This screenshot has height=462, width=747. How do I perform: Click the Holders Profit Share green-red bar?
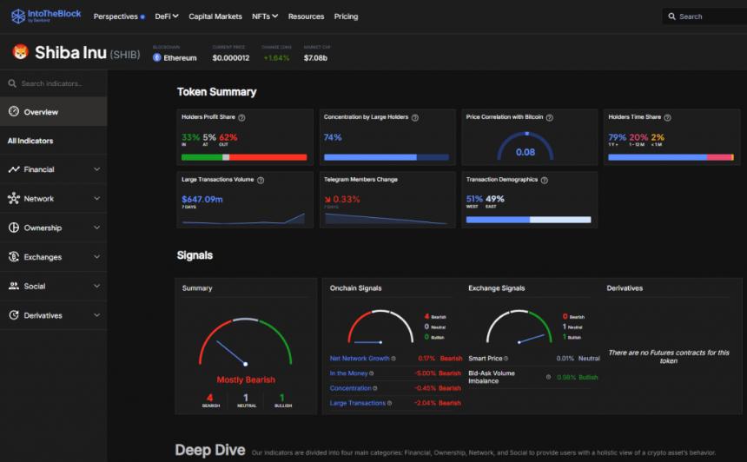244,157
